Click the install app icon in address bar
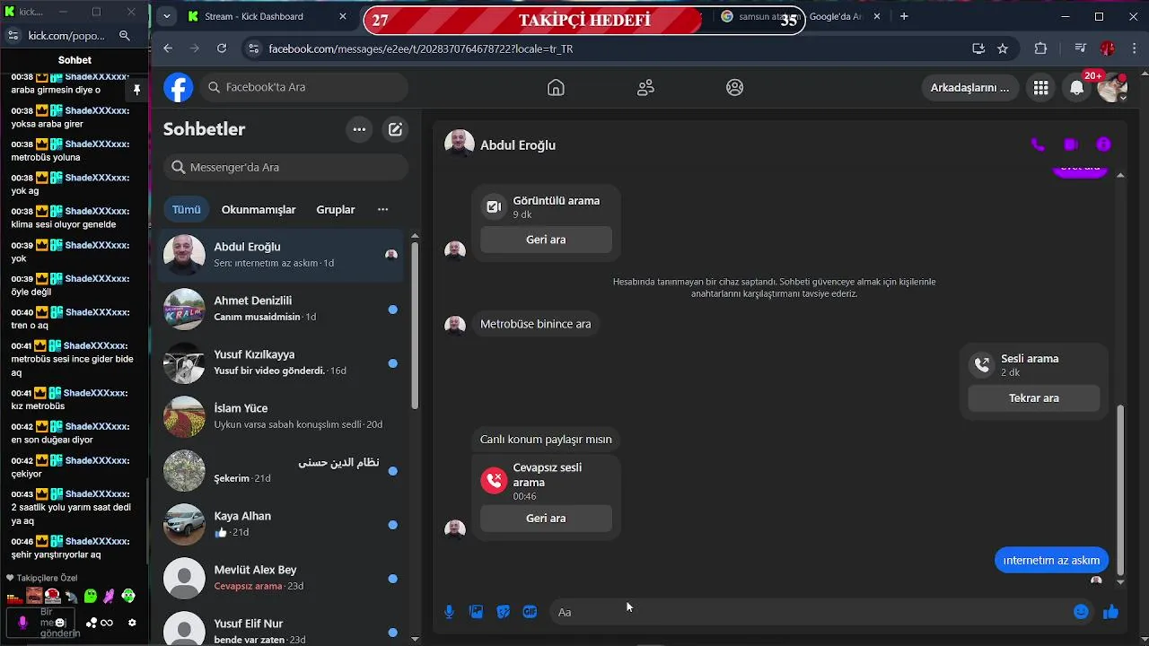 pyautogui.click(x=978, y=48)
